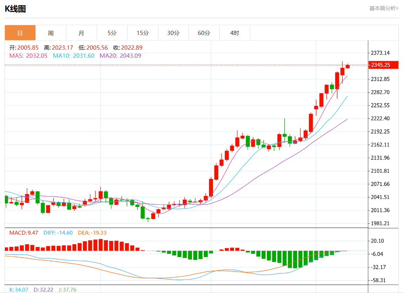Viewport: 404px width, 293px height.
Task: Click the red 2345.25 current price label
Action: point(383,65)
